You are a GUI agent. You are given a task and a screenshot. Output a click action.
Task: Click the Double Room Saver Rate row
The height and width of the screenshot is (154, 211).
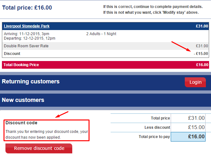point(26,46)
